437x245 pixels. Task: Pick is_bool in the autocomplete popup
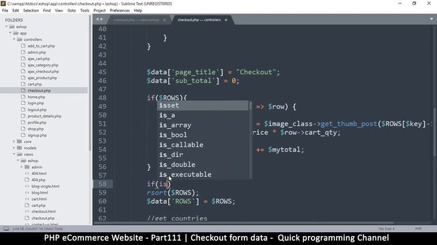tap(203, 135)
